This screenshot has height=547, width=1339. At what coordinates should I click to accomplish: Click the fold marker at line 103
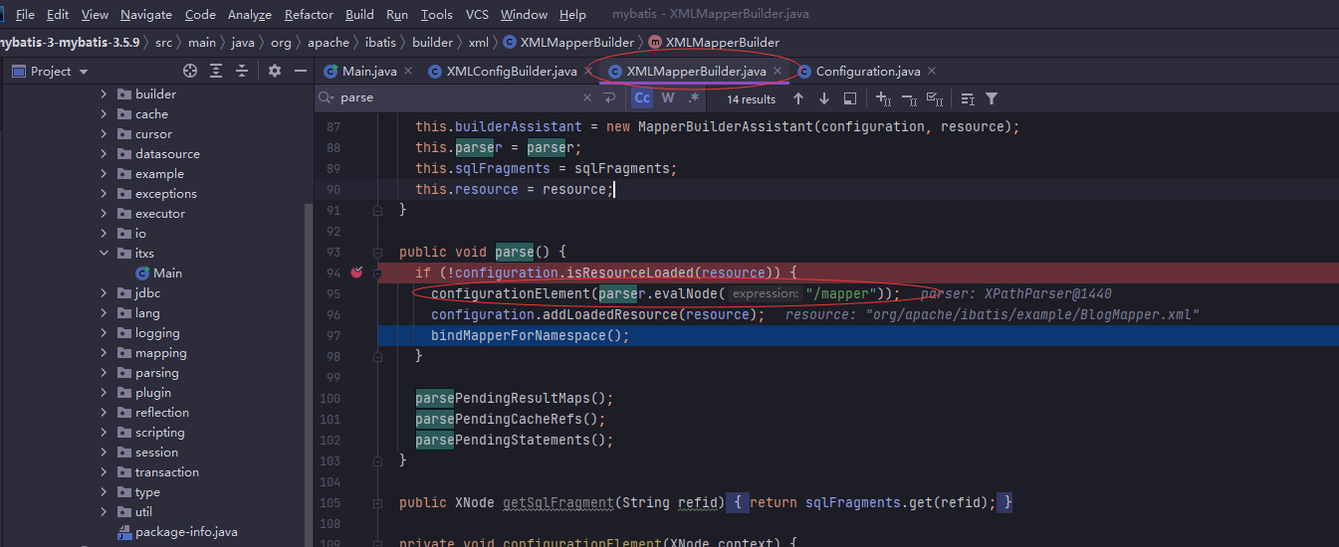377,460
